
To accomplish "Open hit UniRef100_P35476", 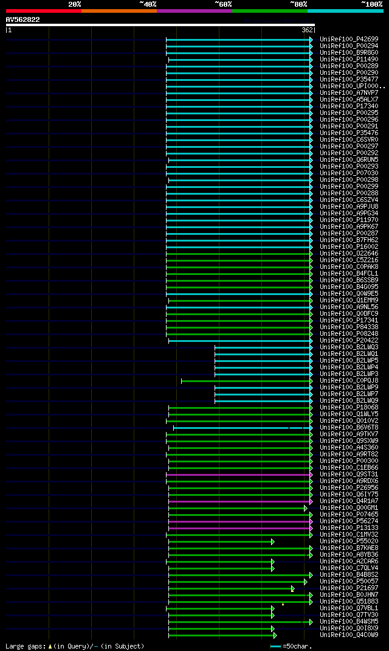I will [x=349, y=133].
